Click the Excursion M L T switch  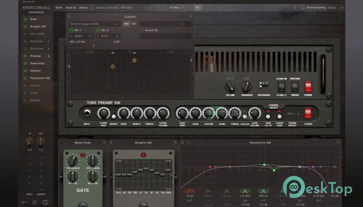263,86
